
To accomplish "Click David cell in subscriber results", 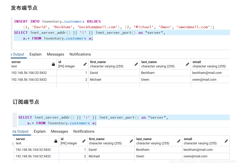I will point(111,150).
